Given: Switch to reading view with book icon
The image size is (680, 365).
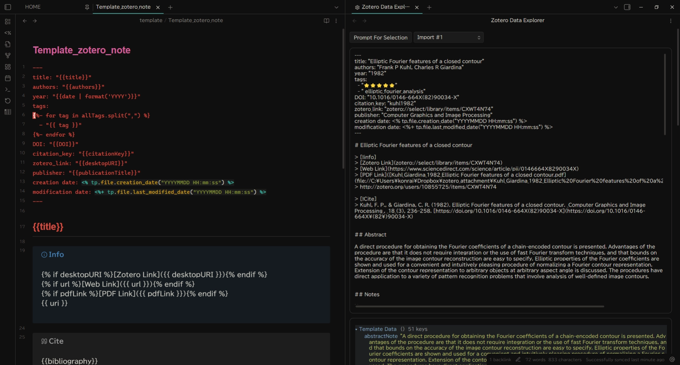Looking at the screenshot, I should pyautogui.click(x=326, y=21).
